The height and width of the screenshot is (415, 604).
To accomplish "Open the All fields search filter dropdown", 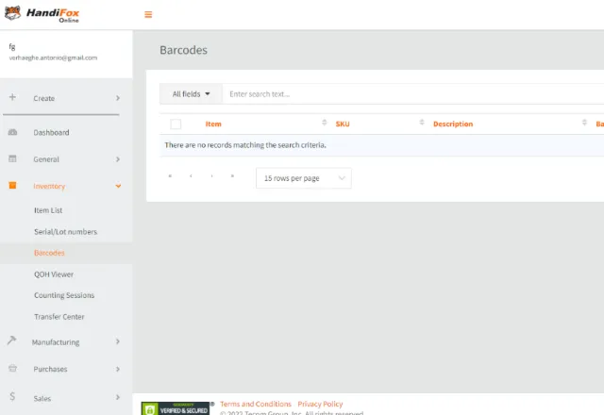I will 191,94.
